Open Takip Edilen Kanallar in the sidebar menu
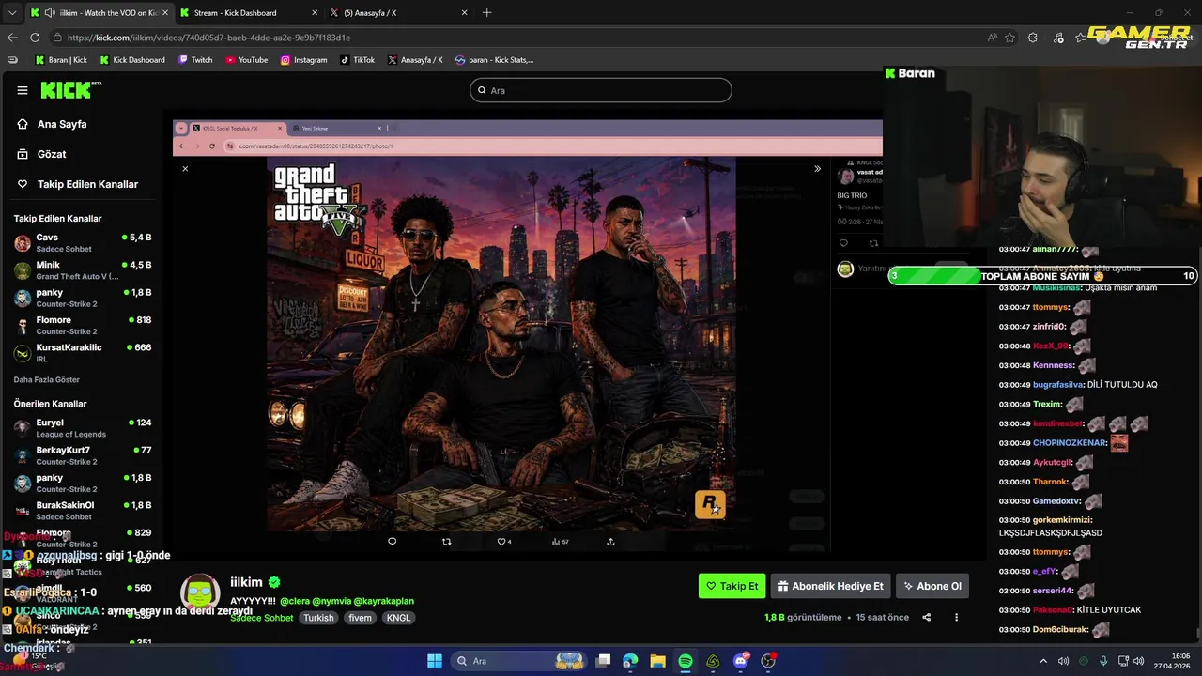 click(x=87, y=184)
